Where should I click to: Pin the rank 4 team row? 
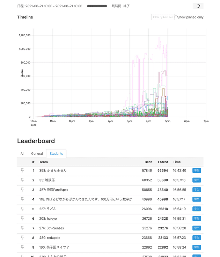(x=22, y=199)
